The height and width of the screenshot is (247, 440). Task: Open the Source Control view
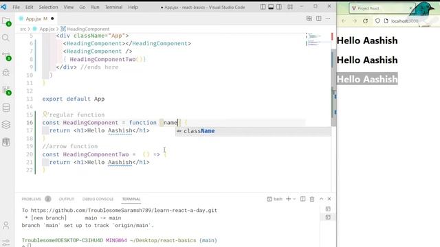6,56
